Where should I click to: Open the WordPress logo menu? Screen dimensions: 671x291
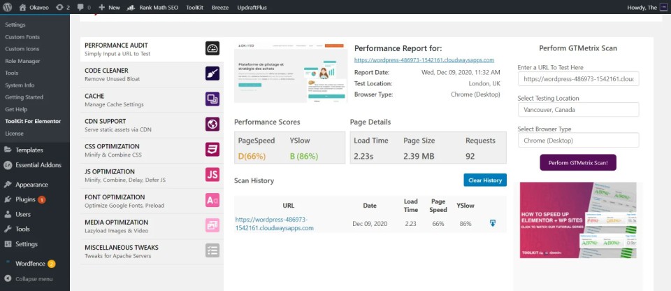8,7
